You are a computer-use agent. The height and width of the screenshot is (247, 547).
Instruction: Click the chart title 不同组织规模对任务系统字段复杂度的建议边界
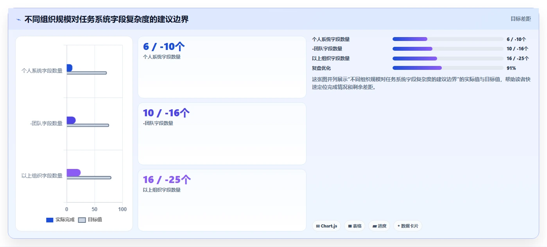coord(106,20)
